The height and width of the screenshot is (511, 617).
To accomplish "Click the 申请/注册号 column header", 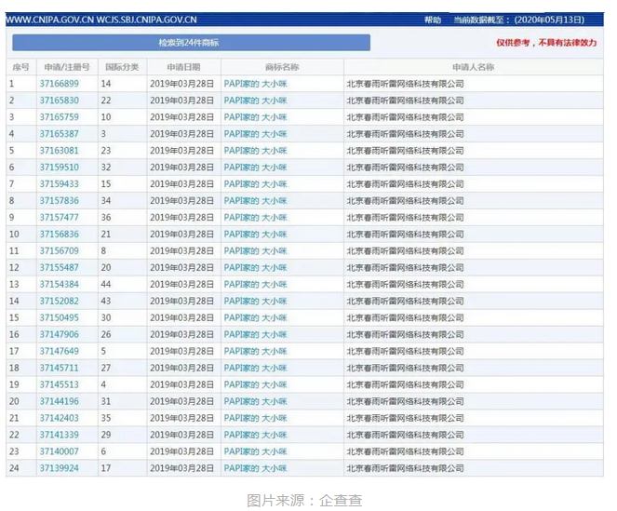I will click(67, 67).
